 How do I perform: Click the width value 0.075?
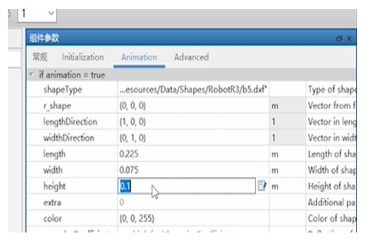coord(129,170)
